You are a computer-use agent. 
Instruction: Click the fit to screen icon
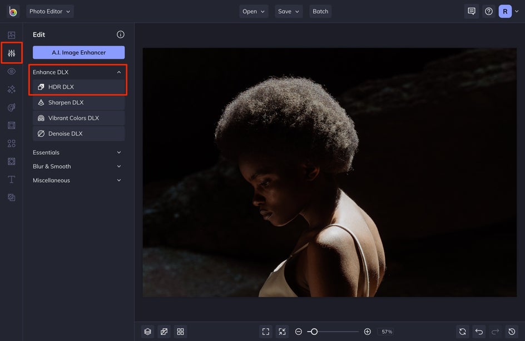(x=266, y=332)
